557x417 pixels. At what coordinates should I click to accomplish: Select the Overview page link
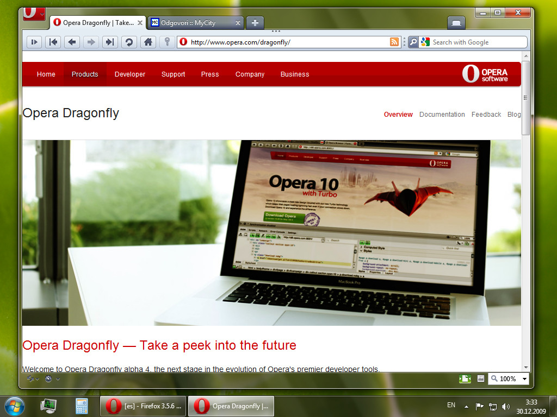pos(398,115)
